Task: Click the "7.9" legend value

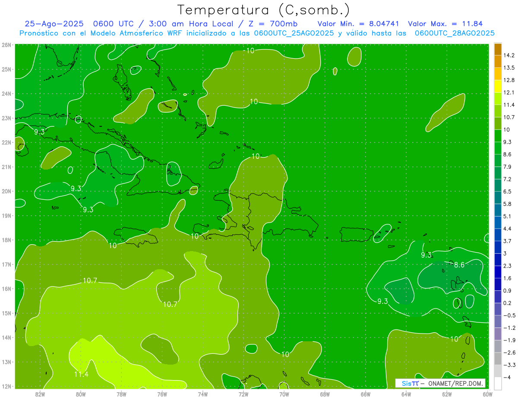Action: (508, 167)
